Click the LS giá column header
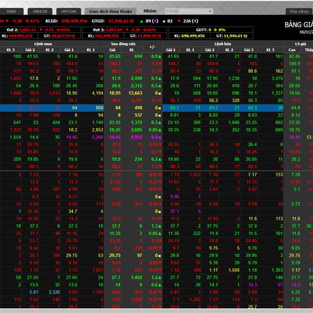Image resolution: width=313 pixels, height=313 pixels. (300, 44)
